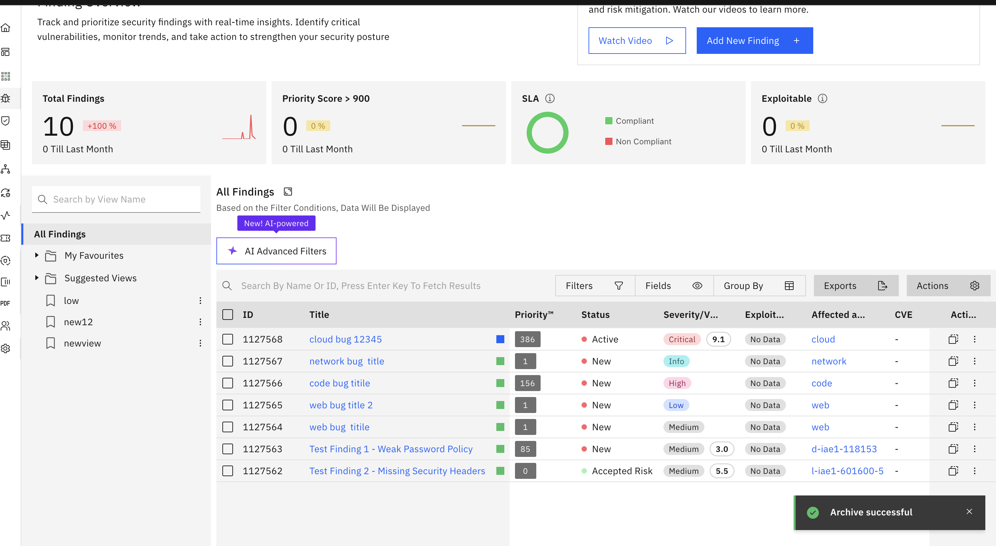Click copy icon for finding 1127568
Screen dimensions: 996x546
953,340
